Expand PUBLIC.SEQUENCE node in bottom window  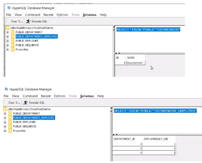(5, 127)
